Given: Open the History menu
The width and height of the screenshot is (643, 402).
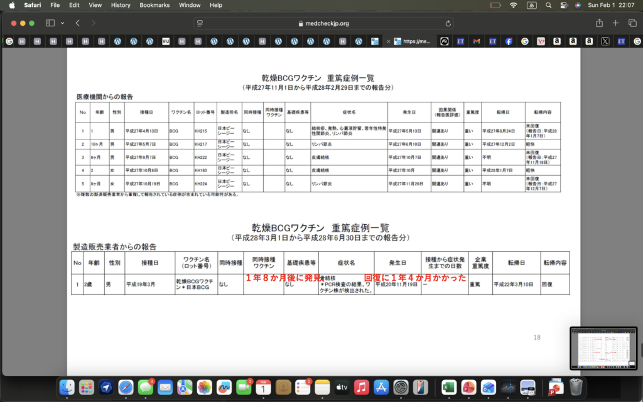Looking at the screenshot, I should [x=121, y=5].
